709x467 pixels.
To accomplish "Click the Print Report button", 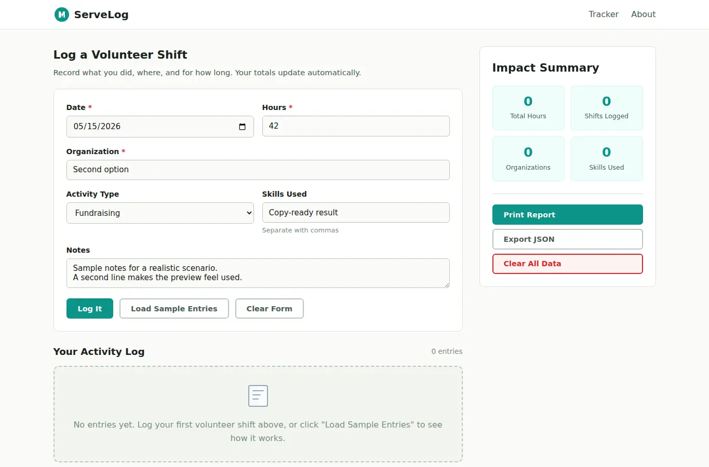I will pos(567,215).
